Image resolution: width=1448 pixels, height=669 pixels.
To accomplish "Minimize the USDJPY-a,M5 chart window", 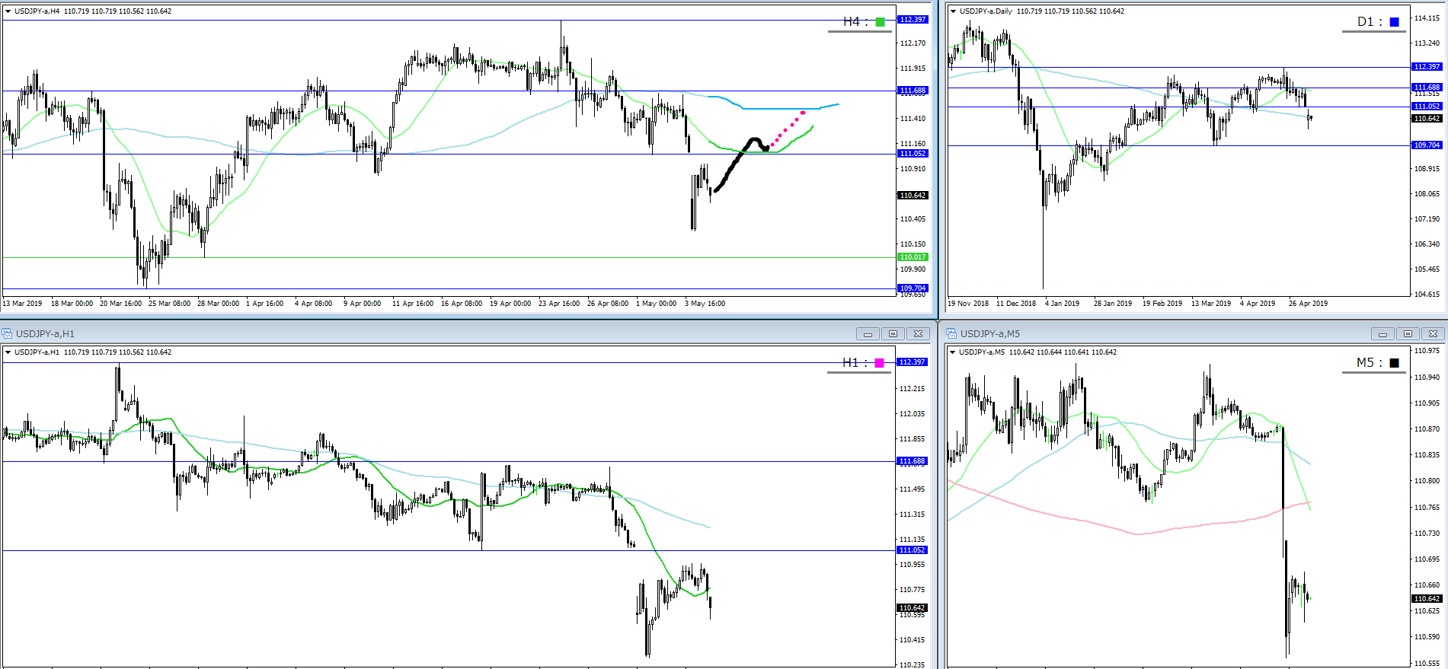I will tap(1382, 333).
